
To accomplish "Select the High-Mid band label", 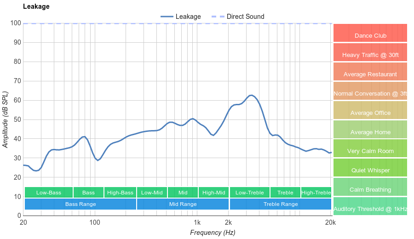I will (x=214, y=193).
